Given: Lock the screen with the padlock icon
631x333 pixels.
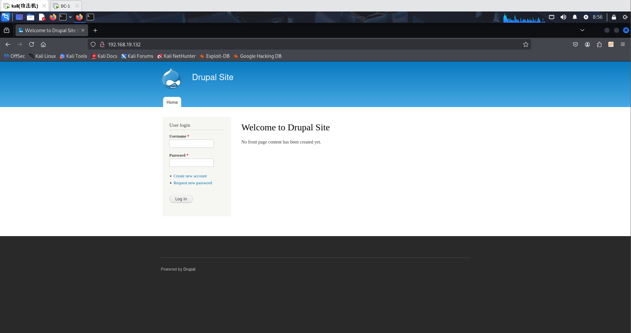Looking at the screenshot, I should click(x=614, y=17).
